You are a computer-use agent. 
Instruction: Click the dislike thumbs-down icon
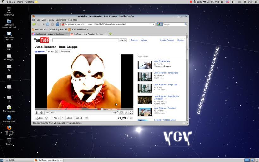(x=47, y=118)
